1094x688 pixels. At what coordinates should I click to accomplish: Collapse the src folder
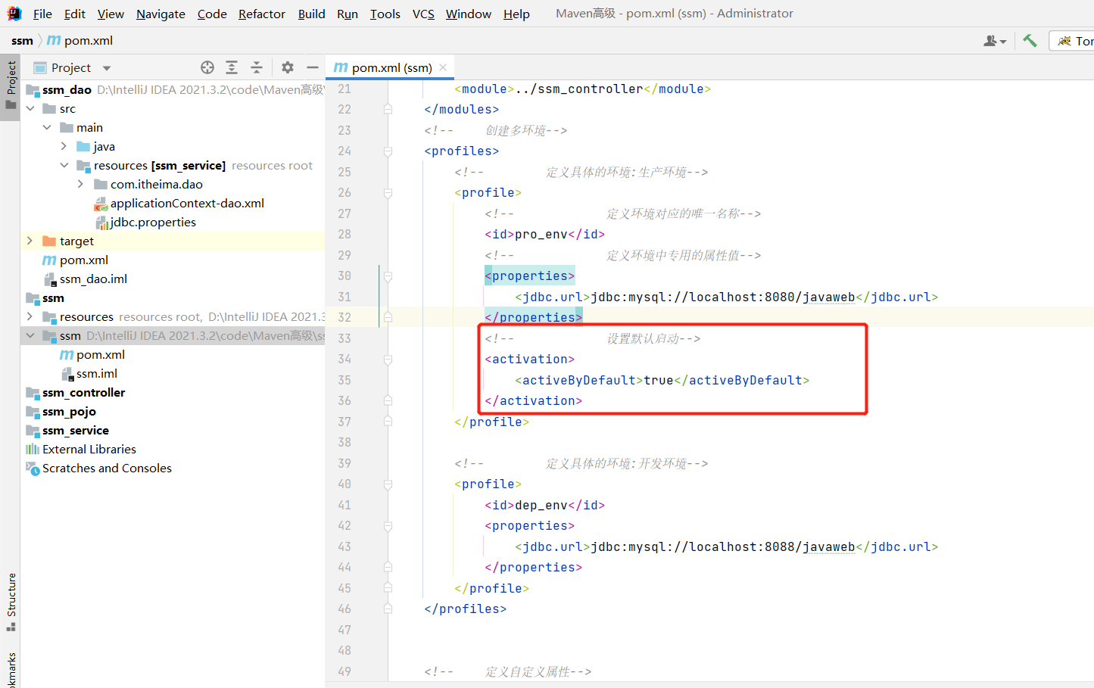30,109
